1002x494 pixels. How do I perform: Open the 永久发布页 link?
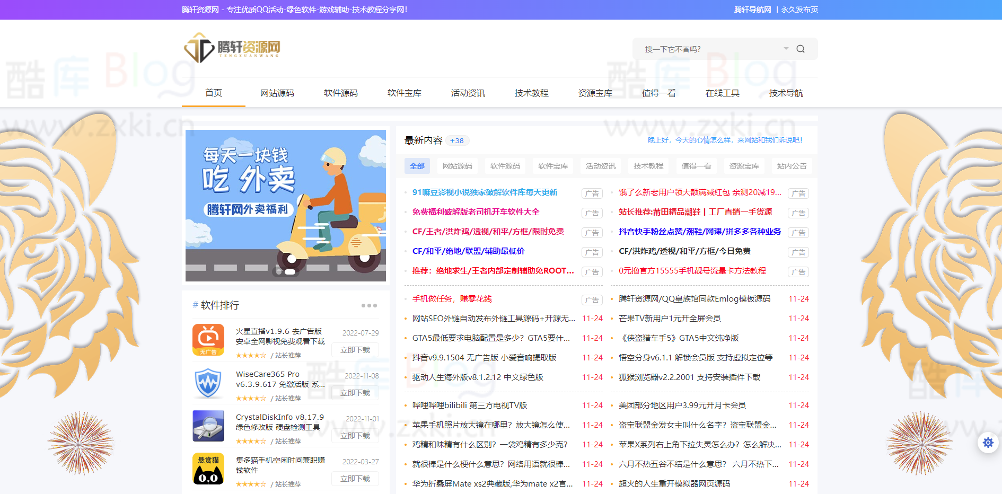[799, 9]
